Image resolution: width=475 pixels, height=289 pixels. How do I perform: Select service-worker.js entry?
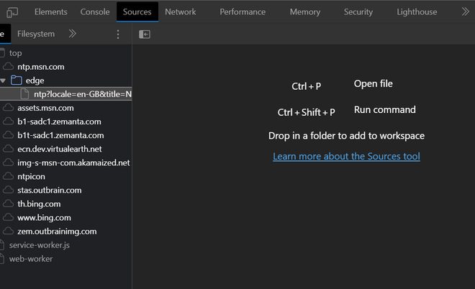pos(39,245)
